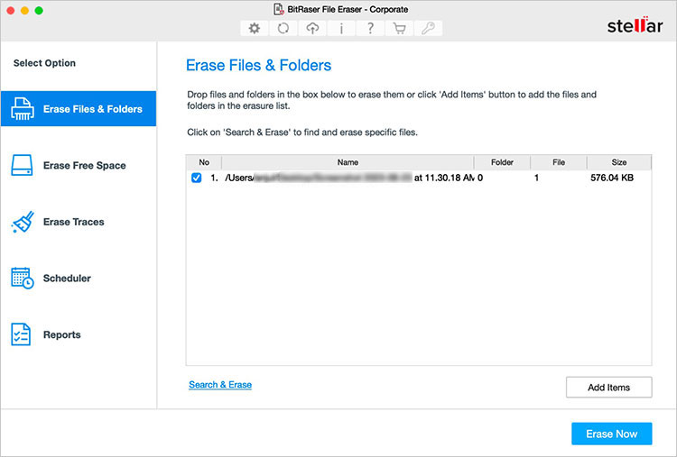Click the Select Option sidebar label
Viewport: 677px width, 457px height.
[x=44, y=63]
